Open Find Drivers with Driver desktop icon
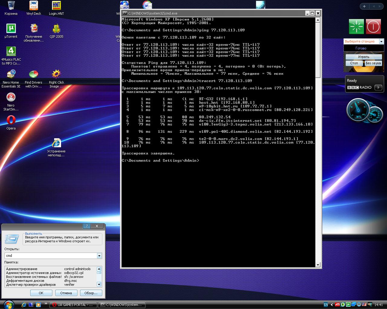 click(34, 79)
